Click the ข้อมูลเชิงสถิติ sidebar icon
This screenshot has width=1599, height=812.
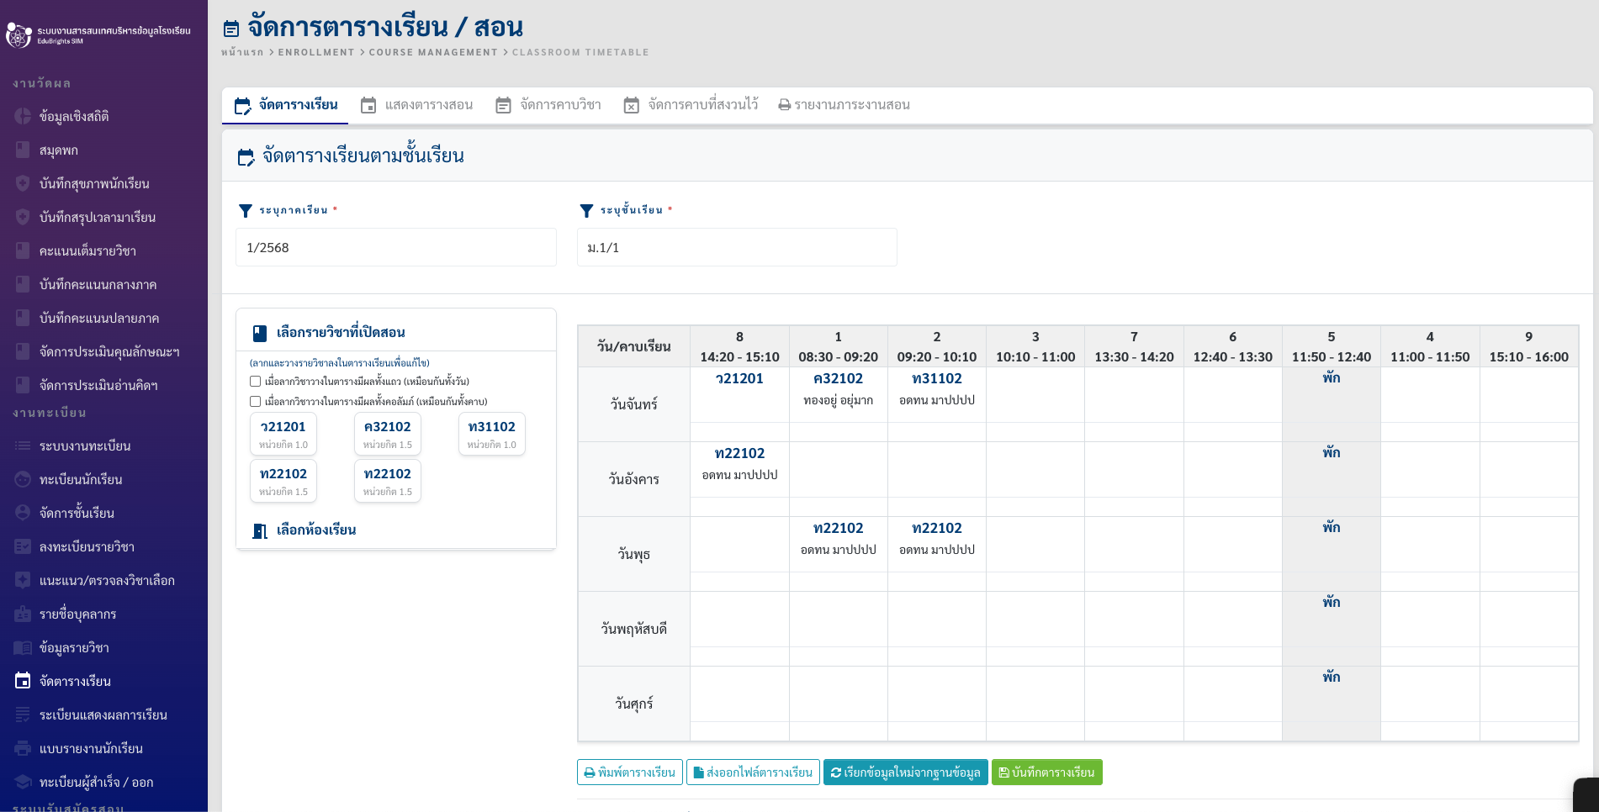tap(23, 117)
